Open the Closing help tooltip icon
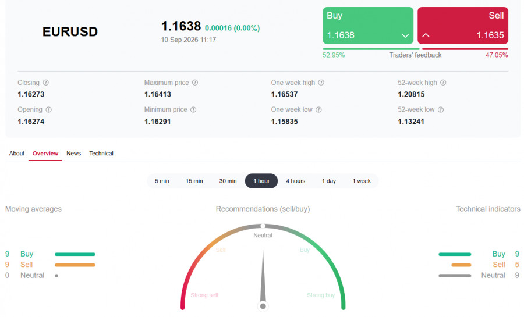524x317 pixels. [x=46, y=83]
